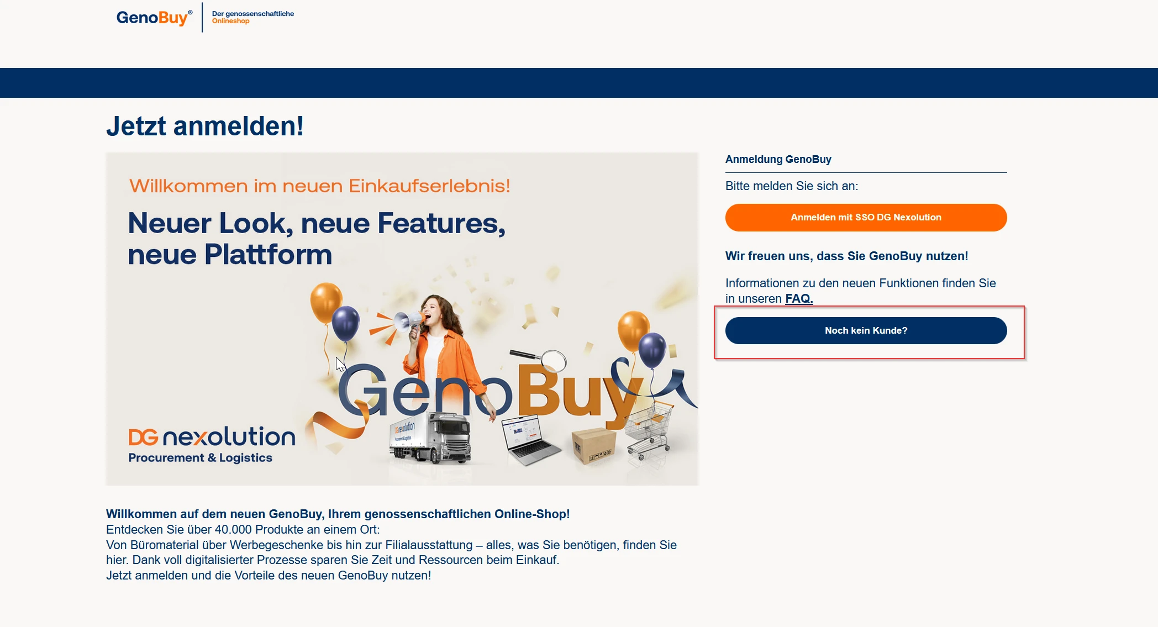Click the orange balloon on the banner's left
1158x627 pixels.
326,303
